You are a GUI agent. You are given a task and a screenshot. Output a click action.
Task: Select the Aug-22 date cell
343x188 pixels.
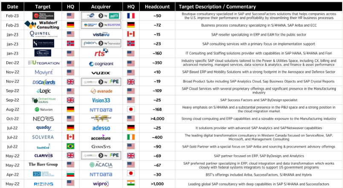coord(12,109)
